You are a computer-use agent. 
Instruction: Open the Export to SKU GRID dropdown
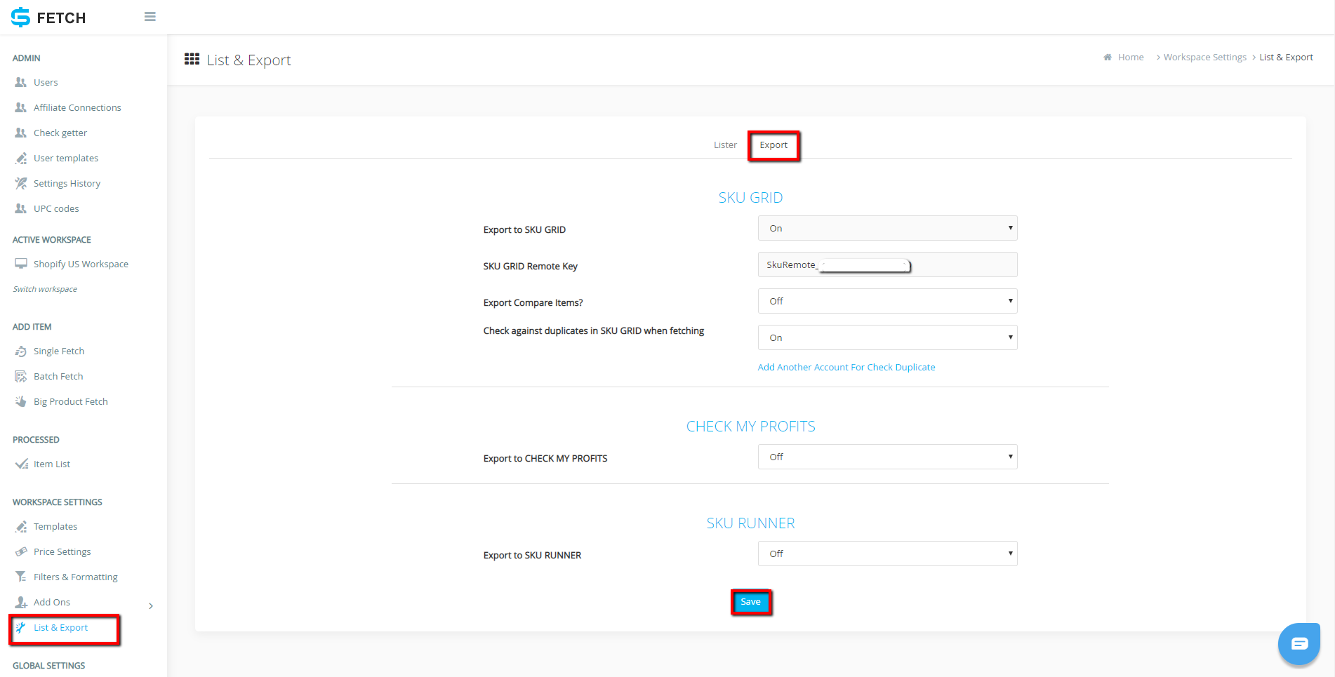click(887, 228)
